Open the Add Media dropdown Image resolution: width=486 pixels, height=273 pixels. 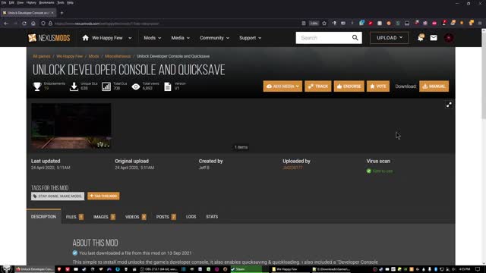pos(282,86)
